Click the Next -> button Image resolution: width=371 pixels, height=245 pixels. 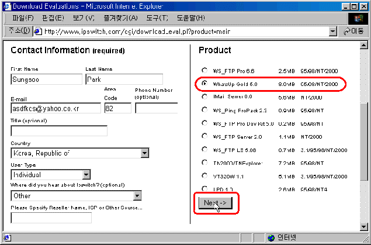[216, 203]
